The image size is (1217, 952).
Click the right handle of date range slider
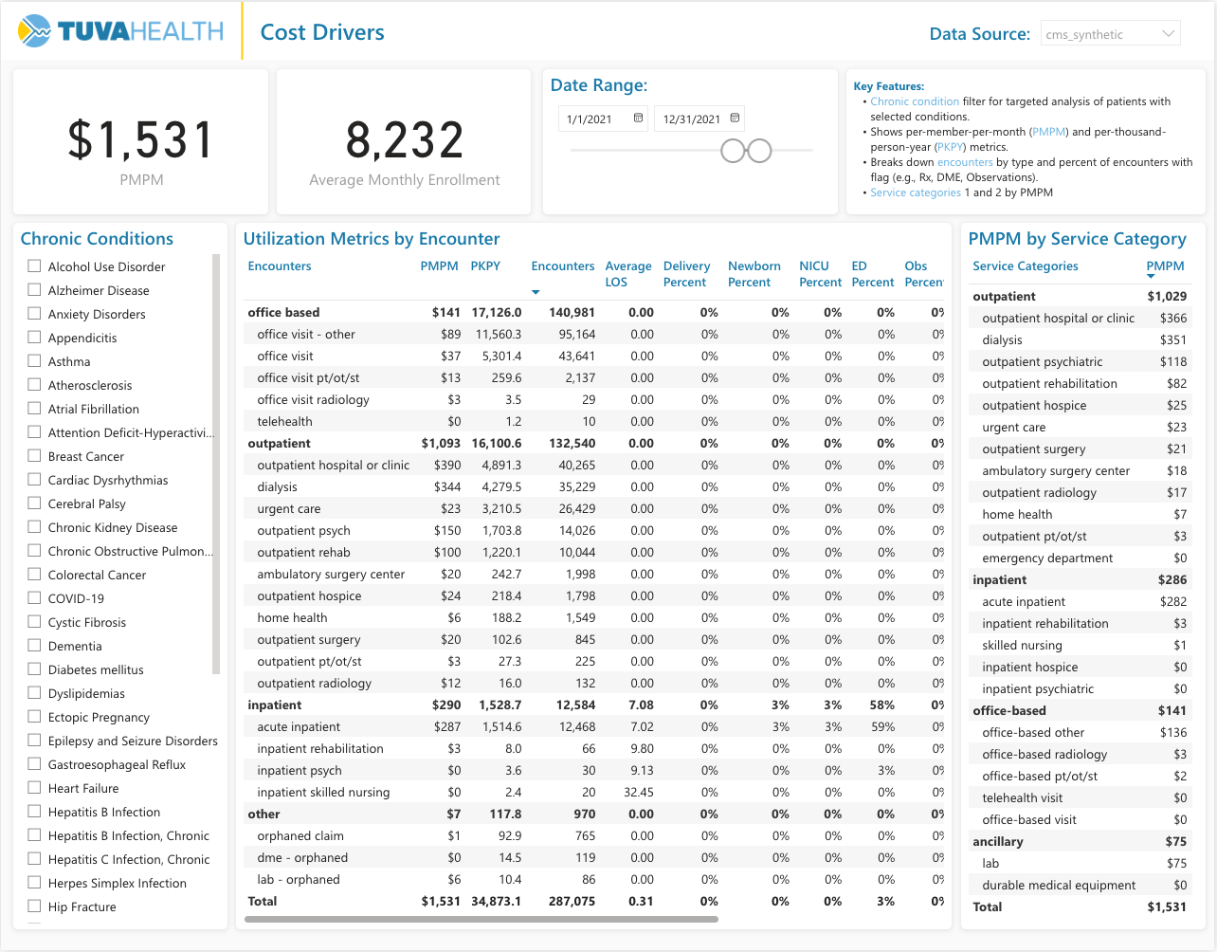tap(759, 151)
